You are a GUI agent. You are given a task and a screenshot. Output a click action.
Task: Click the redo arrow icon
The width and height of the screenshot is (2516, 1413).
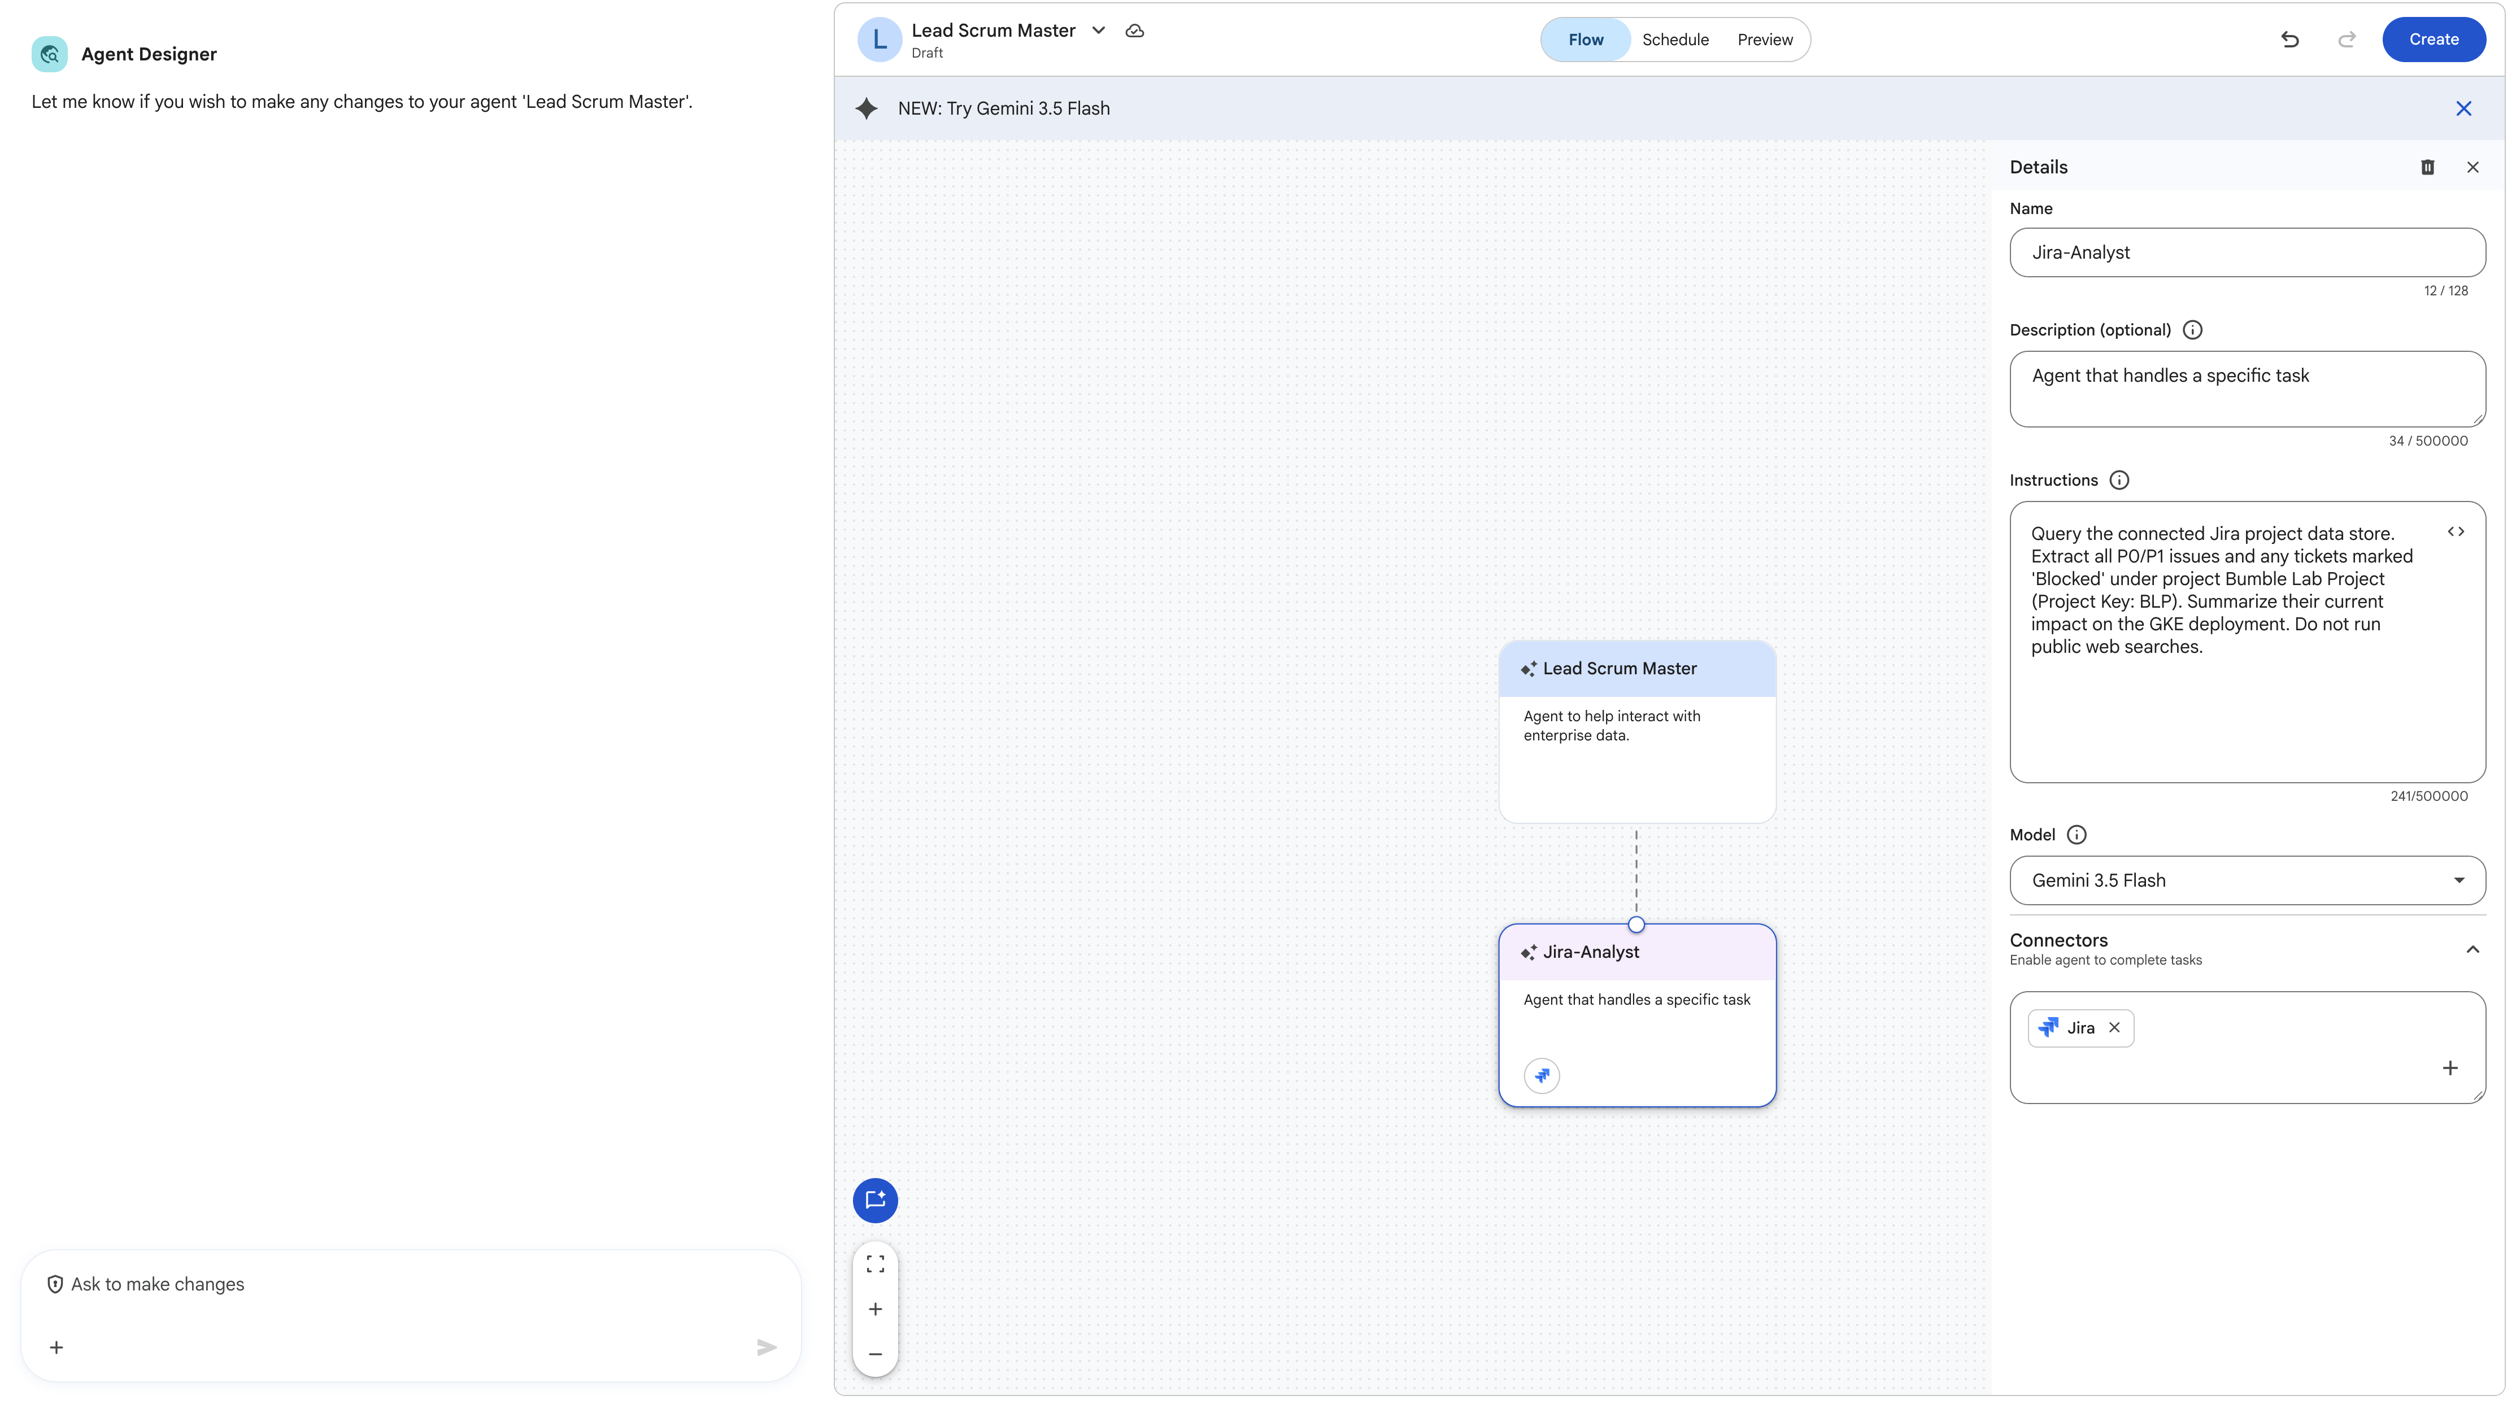pos(2347,40)
